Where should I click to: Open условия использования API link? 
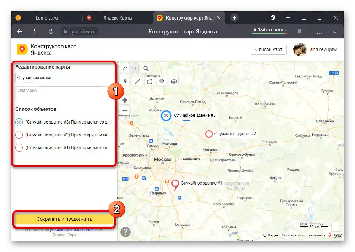coord(73,230)
